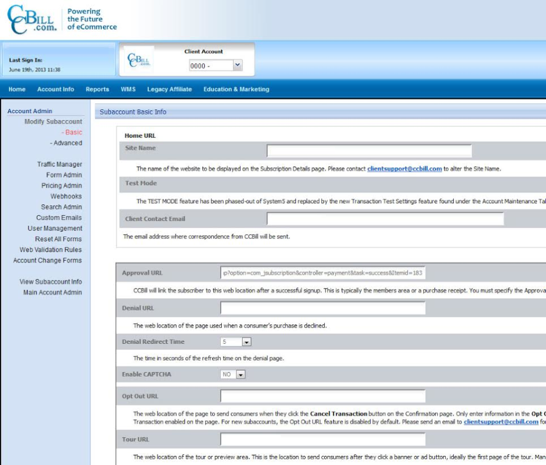546x465 pixels.
Task: Open the Account Info menu
Action: click(x=55, y=89)
